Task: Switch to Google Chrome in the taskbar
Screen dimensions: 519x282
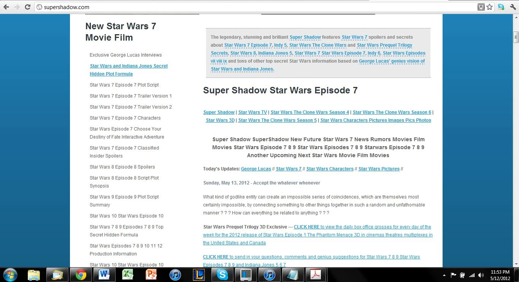Action: click(x=81, y=274)
